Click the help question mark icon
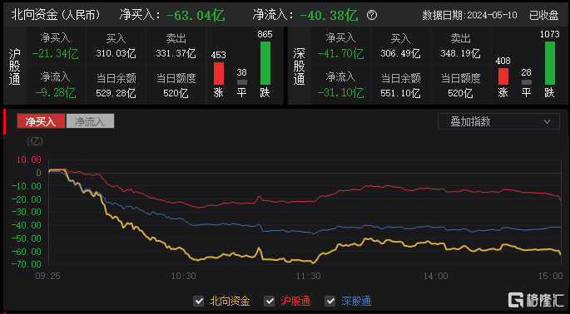The height and width of the screenshot is (314, 570). pos(371,15)
